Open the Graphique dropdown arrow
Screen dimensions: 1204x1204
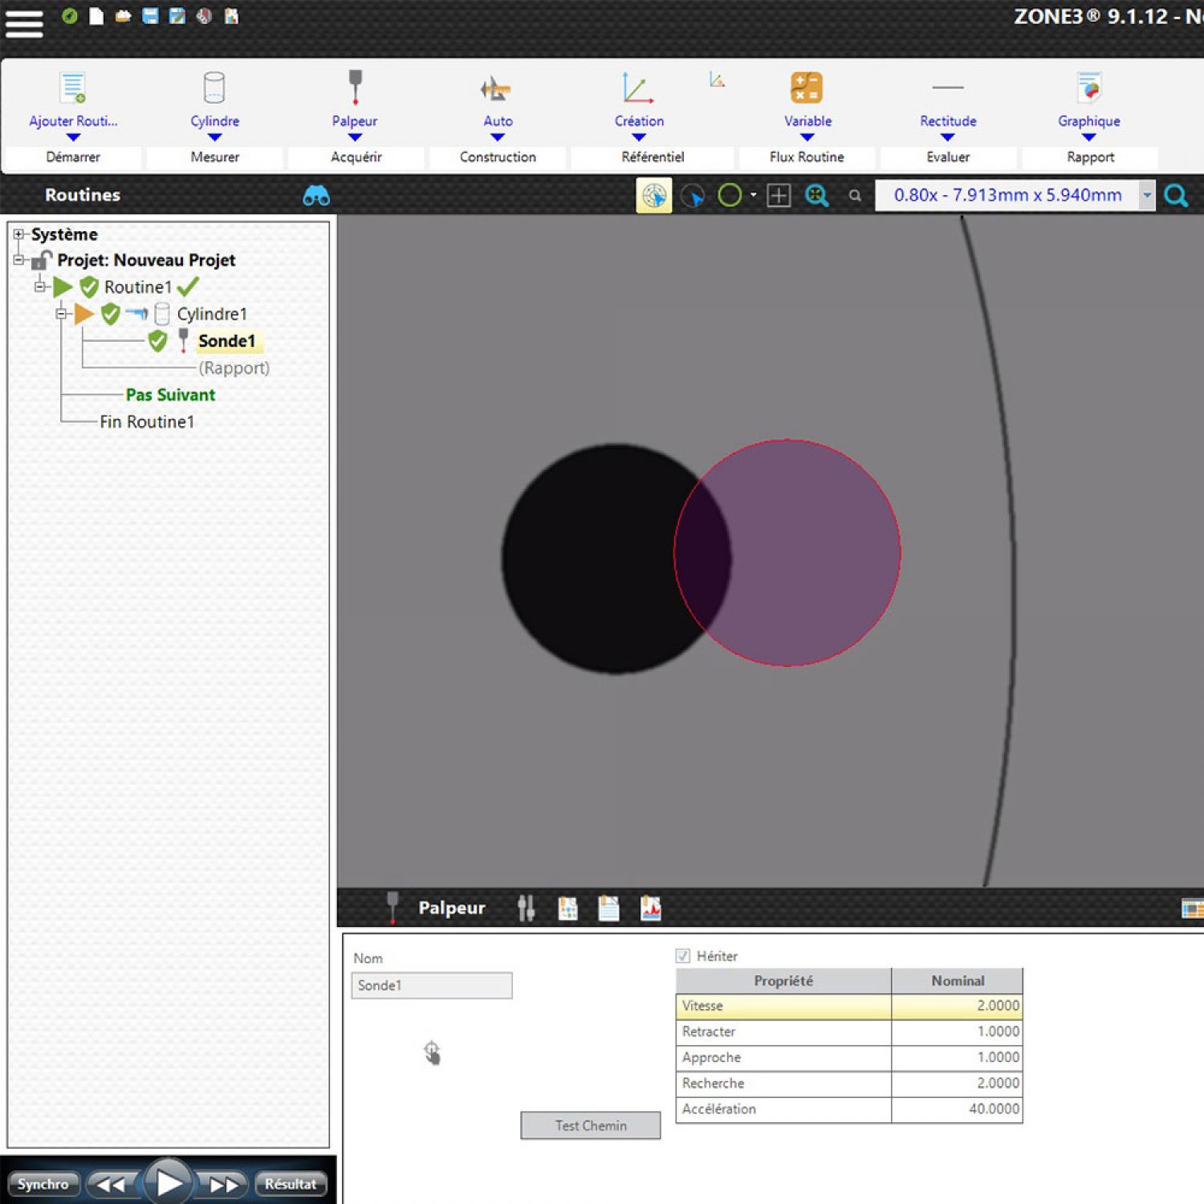(x=1088, y=137)
